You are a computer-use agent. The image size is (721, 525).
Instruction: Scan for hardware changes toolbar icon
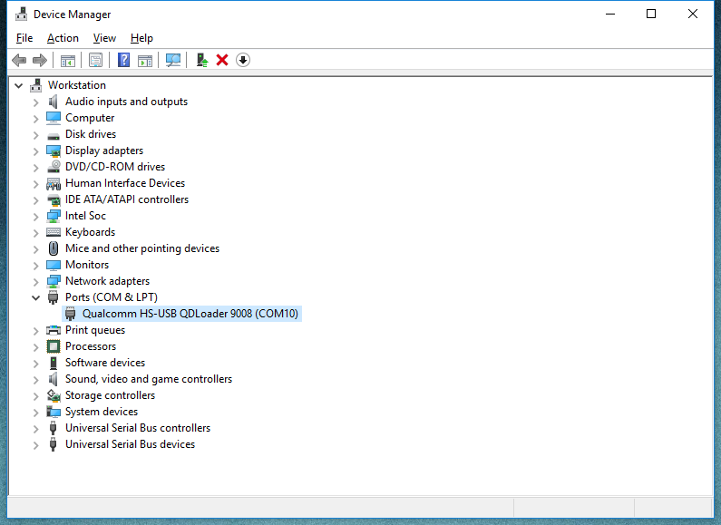pyautogui.click(x=173, y=60)
